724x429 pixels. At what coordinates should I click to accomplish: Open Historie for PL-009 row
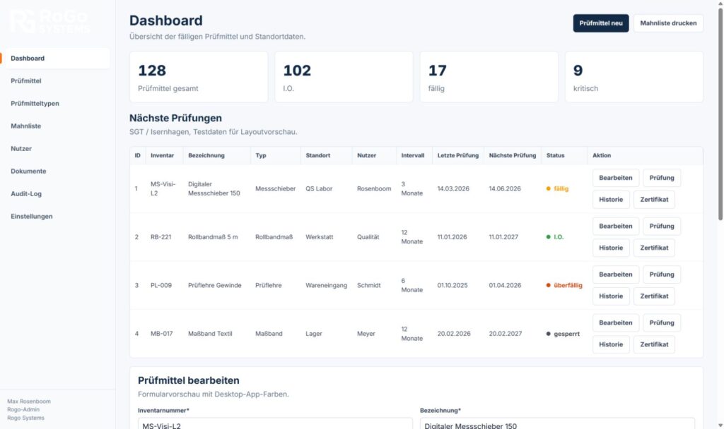[611, 296]
